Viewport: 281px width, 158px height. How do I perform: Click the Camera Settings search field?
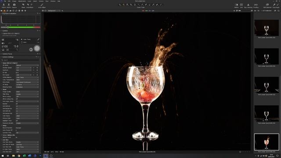[x=20, y=60]
